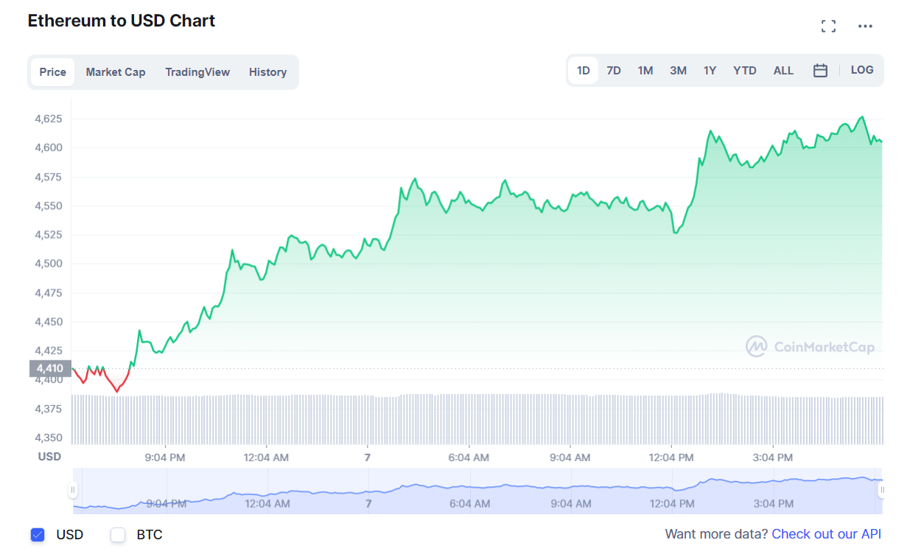Click the left range navigator handle
Viewport: 907px width, 554px height.
(73, 490)
